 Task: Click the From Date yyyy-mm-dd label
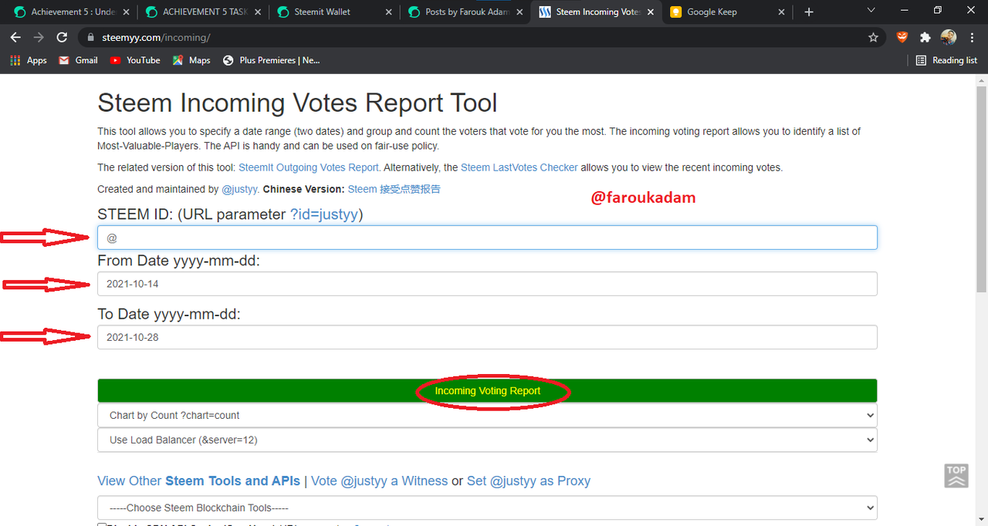pos(178,261)
